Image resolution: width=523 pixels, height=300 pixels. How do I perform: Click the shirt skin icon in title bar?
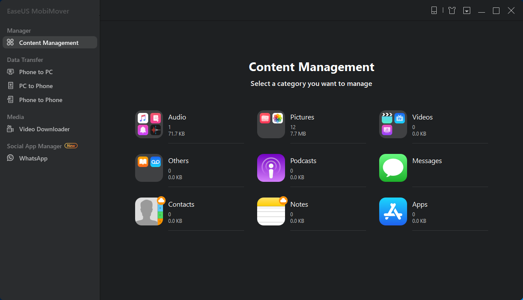[452, 10]
